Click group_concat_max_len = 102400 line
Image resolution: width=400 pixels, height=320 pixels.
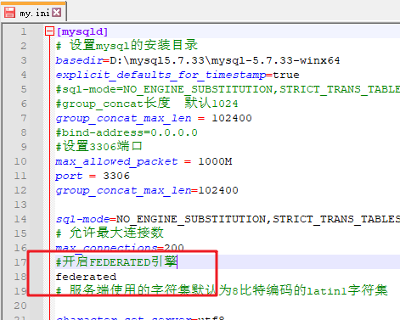coord(154,118)
